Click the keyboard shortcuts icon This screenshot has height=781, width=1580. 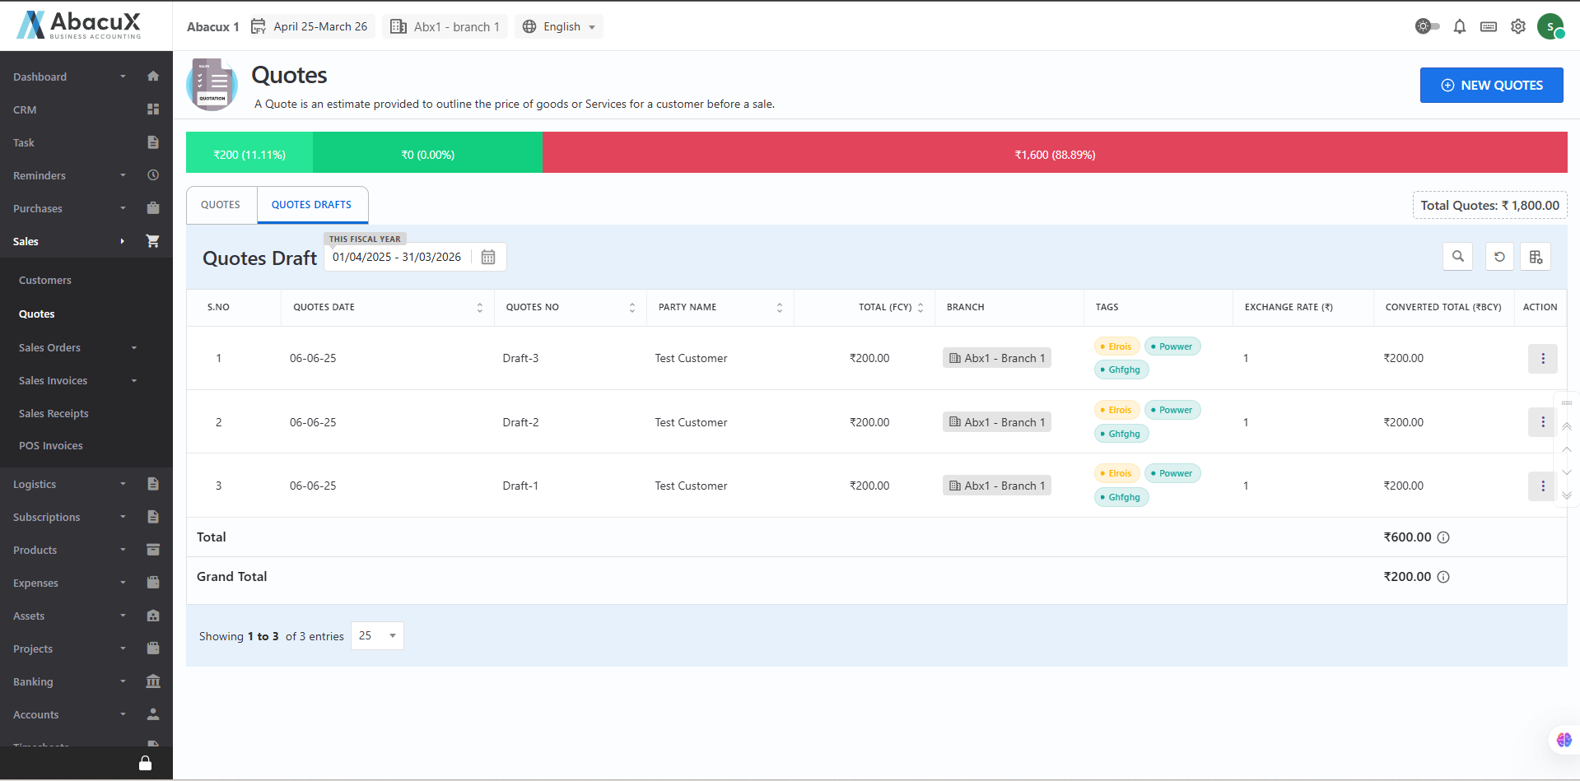1488,26
